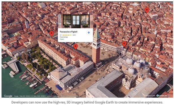Click the Focaccia e Figioli place title
174x105 pixels.
point(69,32)
